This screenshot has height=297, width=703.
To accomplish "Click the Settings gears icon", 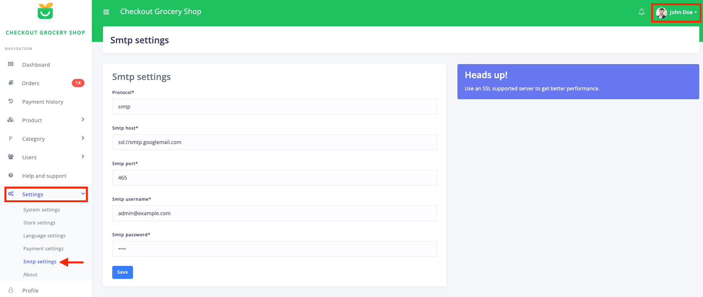I will click(11, 194).
